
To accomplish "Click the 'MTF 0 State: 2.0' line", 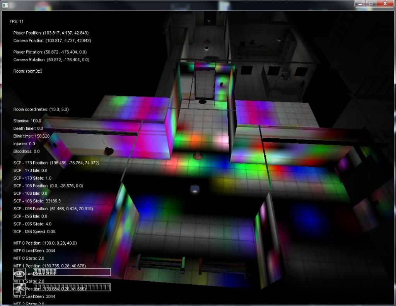I will point(29,258).
